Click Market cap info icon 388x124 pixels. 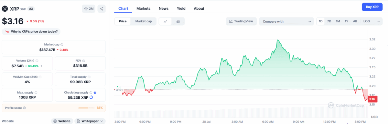pos(62,45)
